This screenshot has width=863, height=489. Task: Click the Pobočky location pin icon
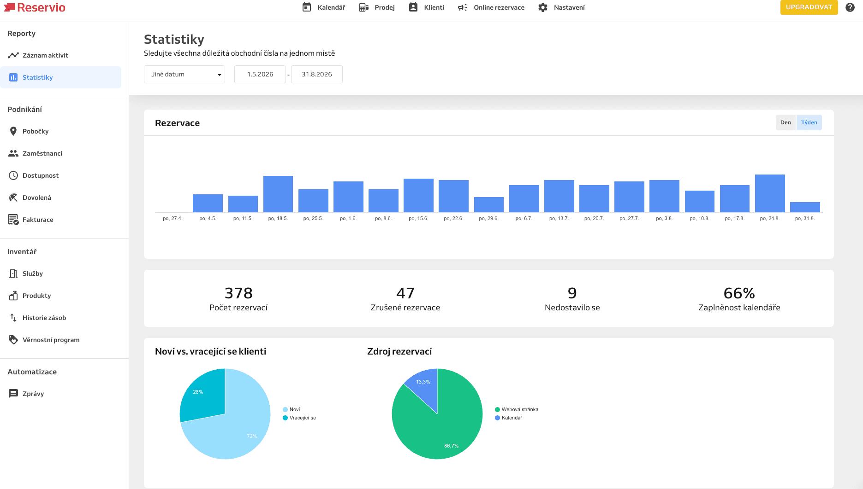(x=13, y=131)
